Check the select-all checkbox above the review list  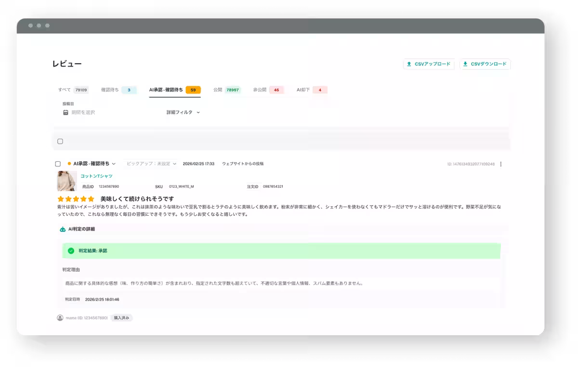tap(60, 141)
